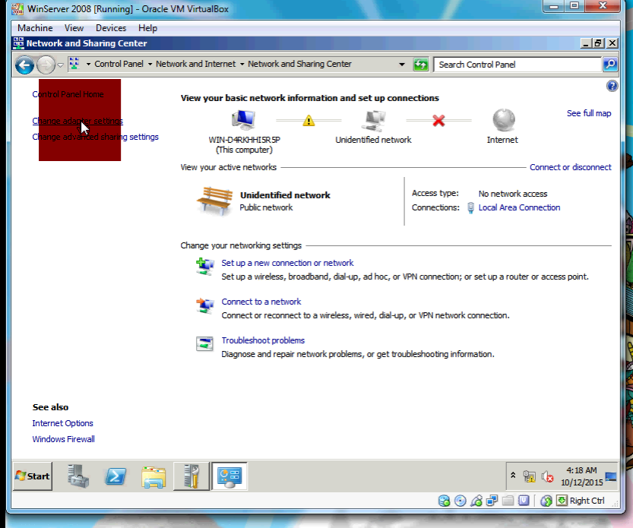Open the VirtualBox Help menu
Viewport: 633px width, 528px height.
[x=147, y=28]
